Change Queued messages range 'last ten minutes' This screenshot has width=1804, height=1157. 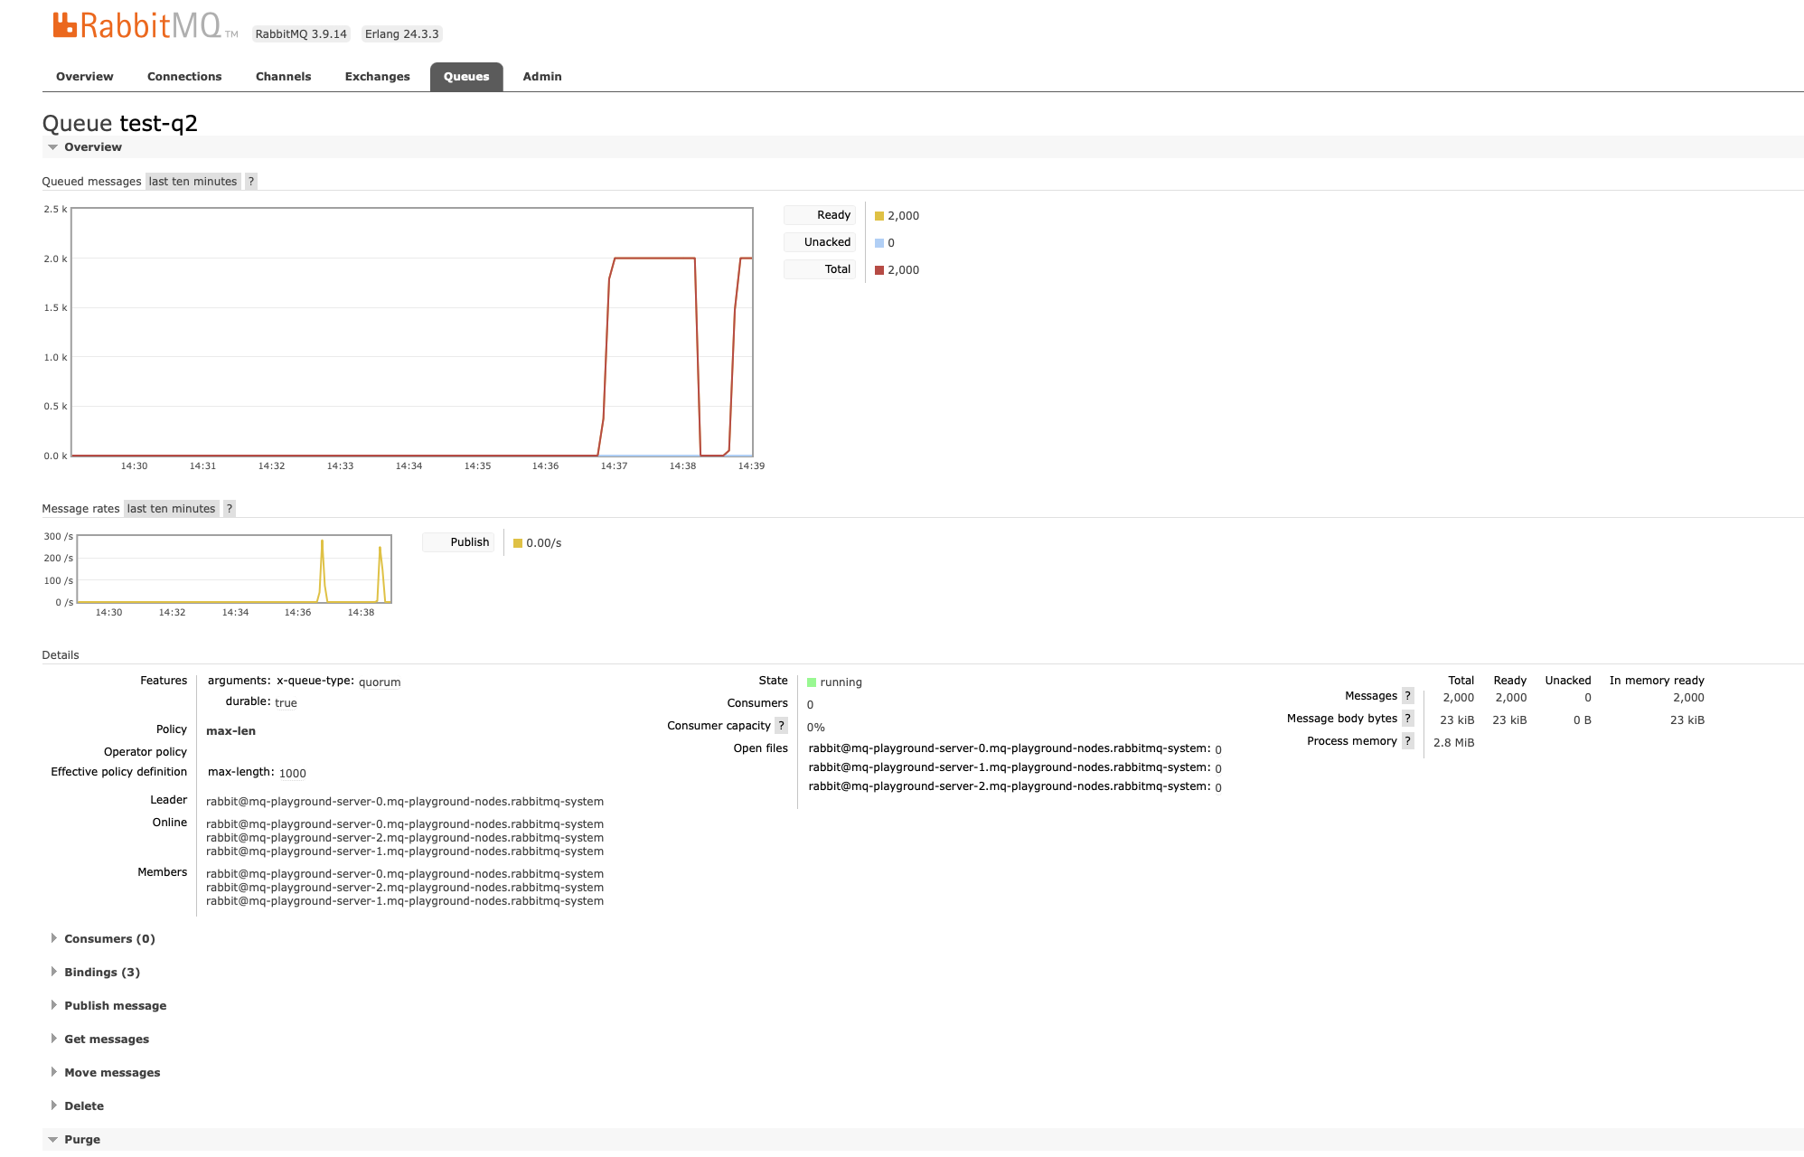(x=193, y=182)
